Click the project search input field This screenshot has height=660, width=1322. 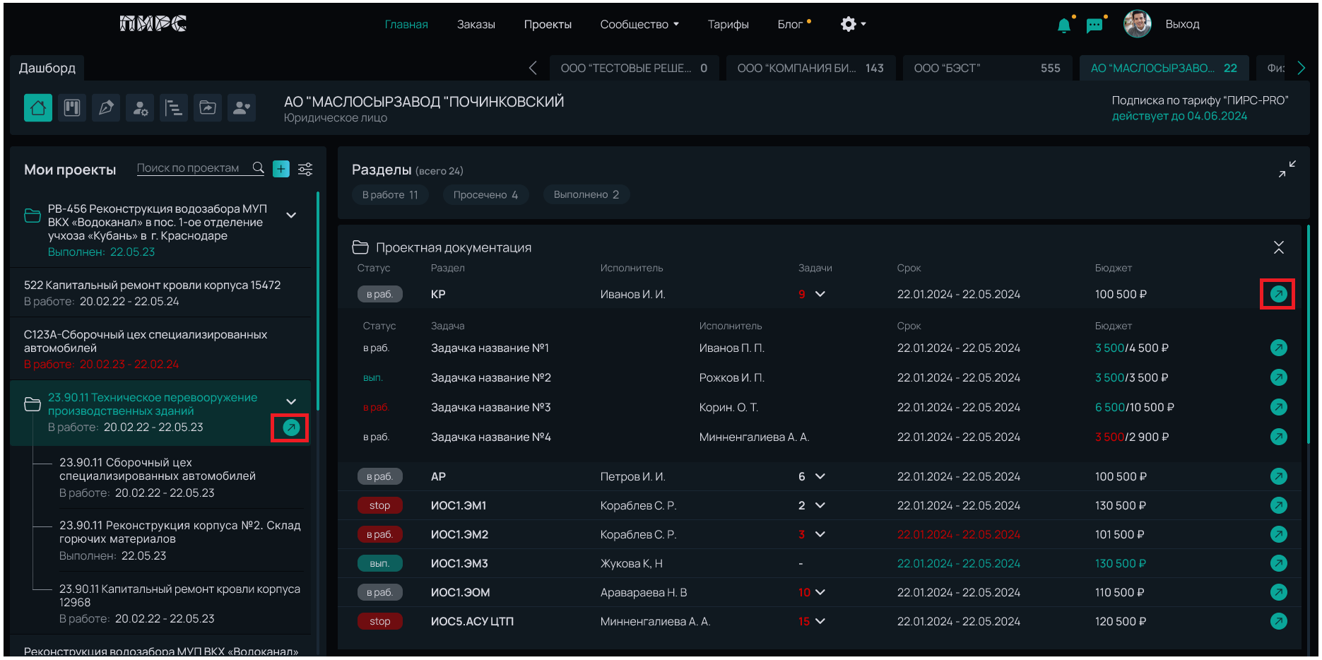point(189,168)
